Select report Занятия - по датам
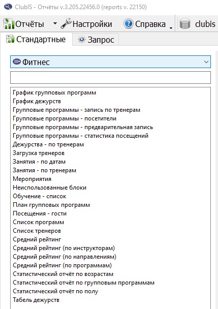The height and width of the screenshot is (309, 218). 39,162
